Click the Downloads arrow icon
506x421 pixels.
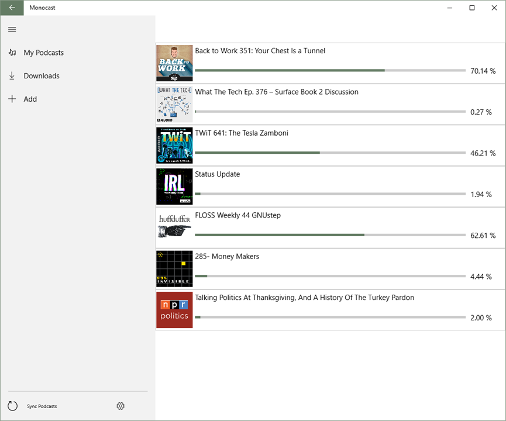[12, 76]
